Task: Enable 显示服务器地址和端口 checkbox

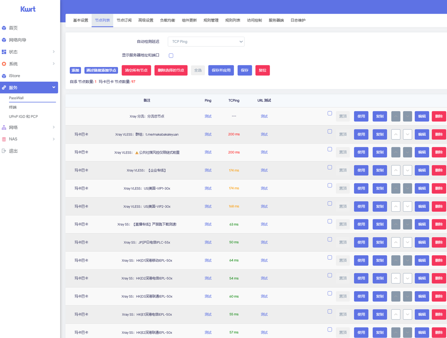Action: [x=171, y=55]
